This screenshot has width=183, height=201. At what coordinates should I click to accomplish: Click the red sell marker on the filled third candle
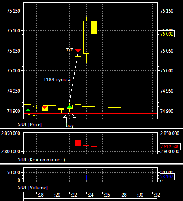44,107
